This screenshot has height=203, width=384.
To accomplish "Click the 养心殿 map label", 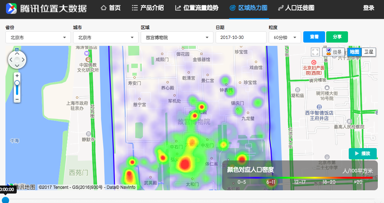I will (x=168, y=88).
